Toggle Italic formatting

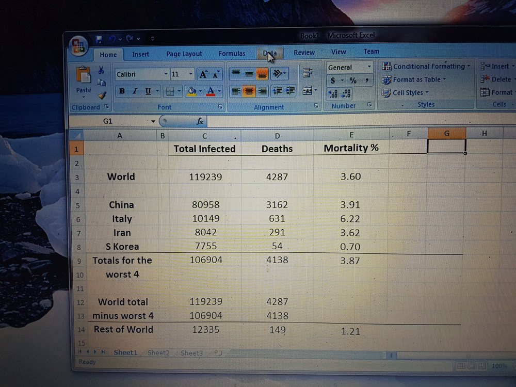click(135, 91)
